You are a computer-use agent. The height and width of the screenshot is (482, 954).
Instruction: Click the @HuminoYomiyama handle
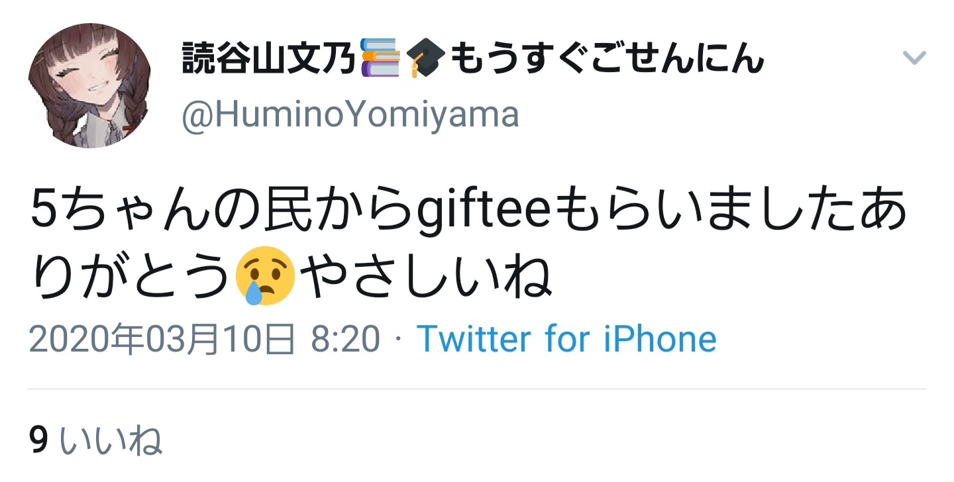tap(350, 115)
